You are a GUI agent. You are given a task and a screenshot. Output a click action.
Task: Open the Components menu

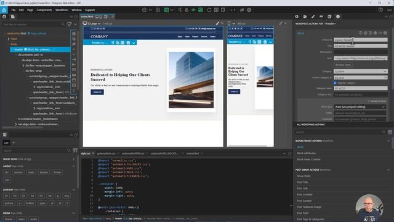tap(44, 10)
